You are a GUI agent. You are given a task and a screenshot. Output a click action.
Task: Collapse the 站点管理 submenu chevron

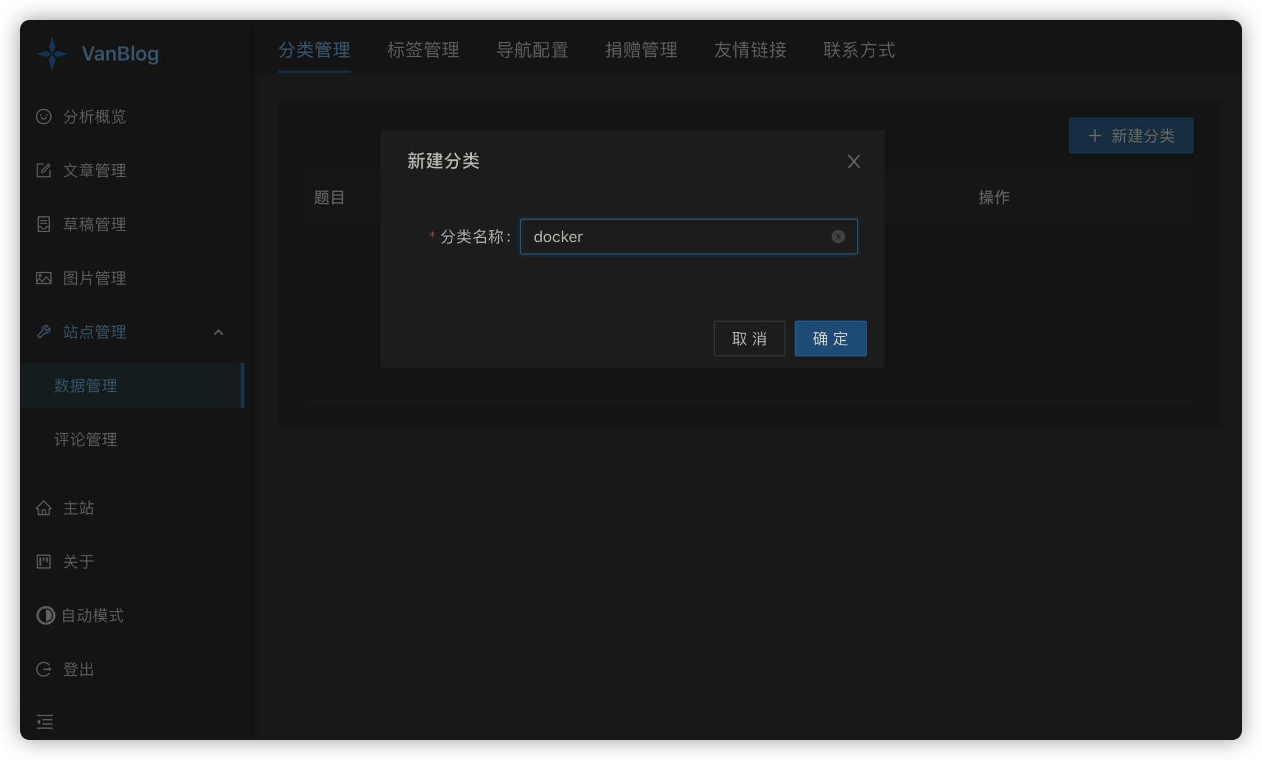point(219,332)
